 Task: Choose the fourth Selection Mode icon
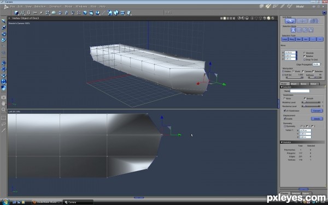coord(311,30)
